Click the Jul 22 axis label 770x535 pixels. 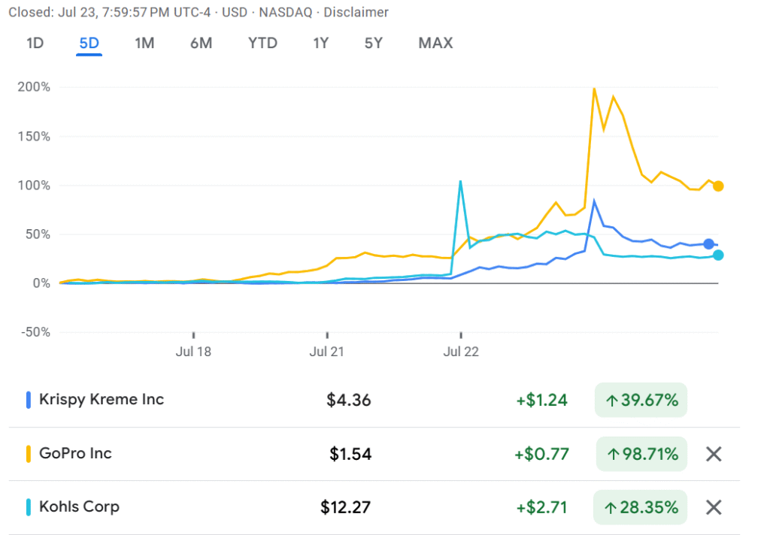click(x=461, y=352)
